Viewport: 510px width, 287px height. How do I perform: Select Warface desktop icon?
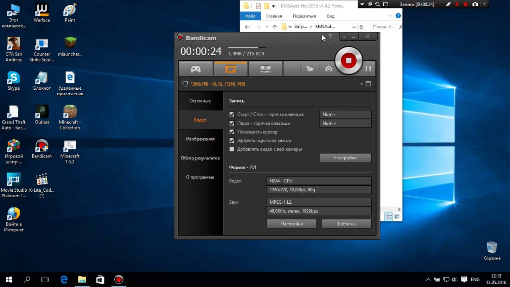tap(42, 13)
